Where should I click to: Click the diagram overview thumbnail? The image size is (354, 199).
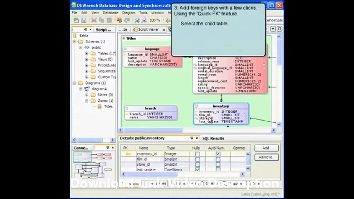click(93, 165)
